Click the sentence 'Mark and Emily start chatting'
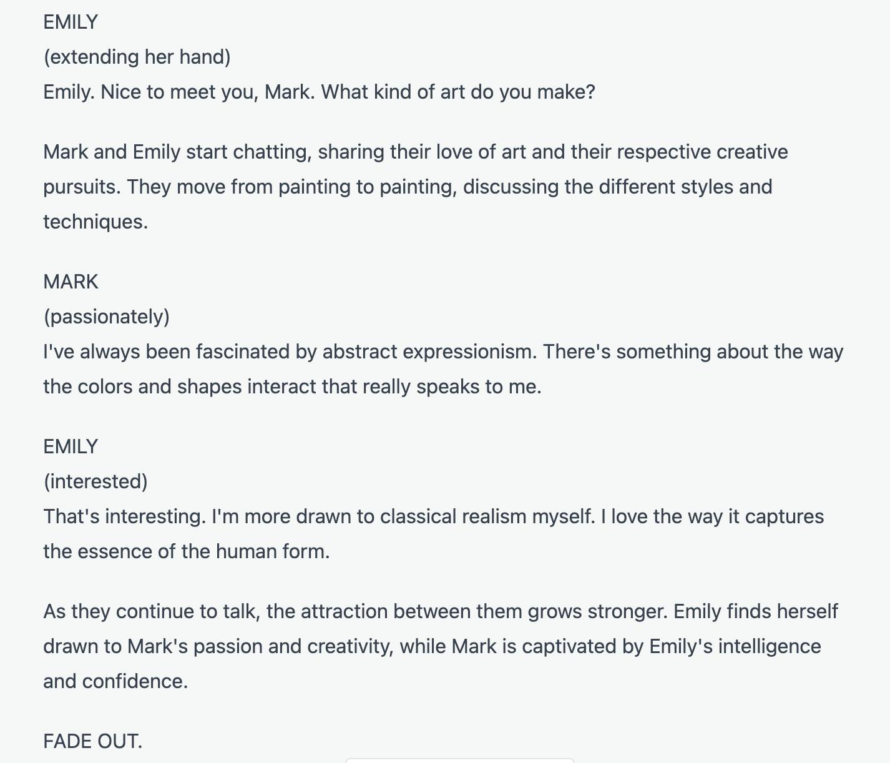 point(177,152)
